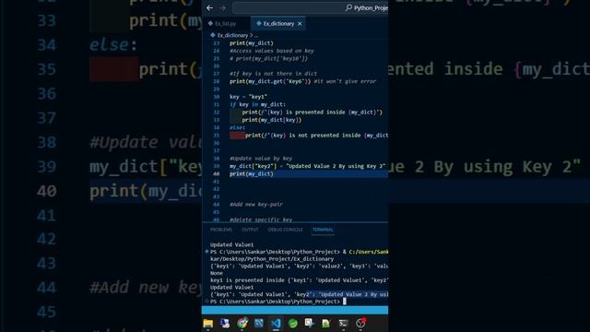Open the clock app with red badge

[x=360, y=324]
